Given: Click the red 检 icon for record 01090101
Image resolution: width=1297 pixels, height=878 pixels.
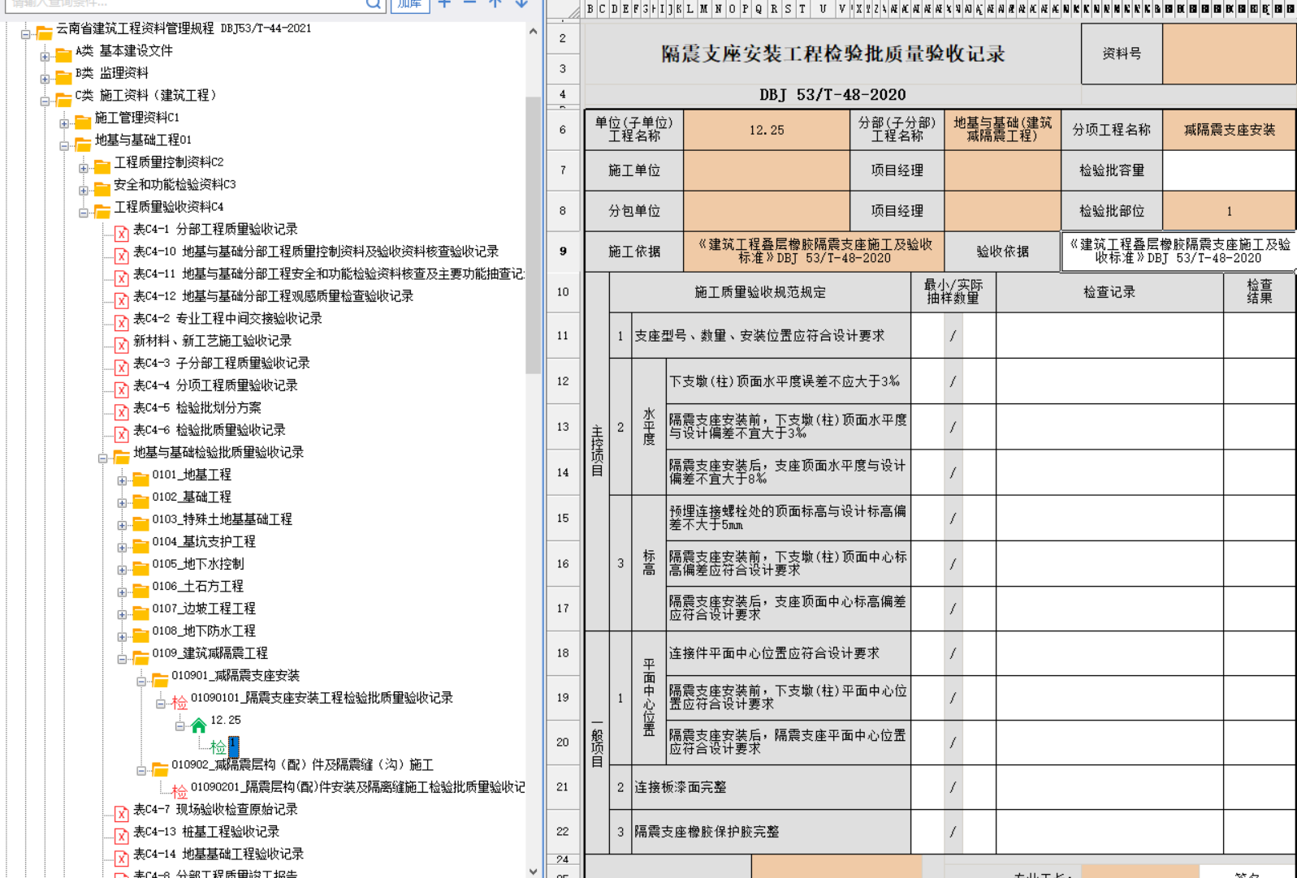Looking at the screenshot, I should 179,702.
